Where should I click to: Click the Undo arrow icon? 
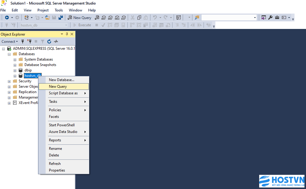click(155, 17)
